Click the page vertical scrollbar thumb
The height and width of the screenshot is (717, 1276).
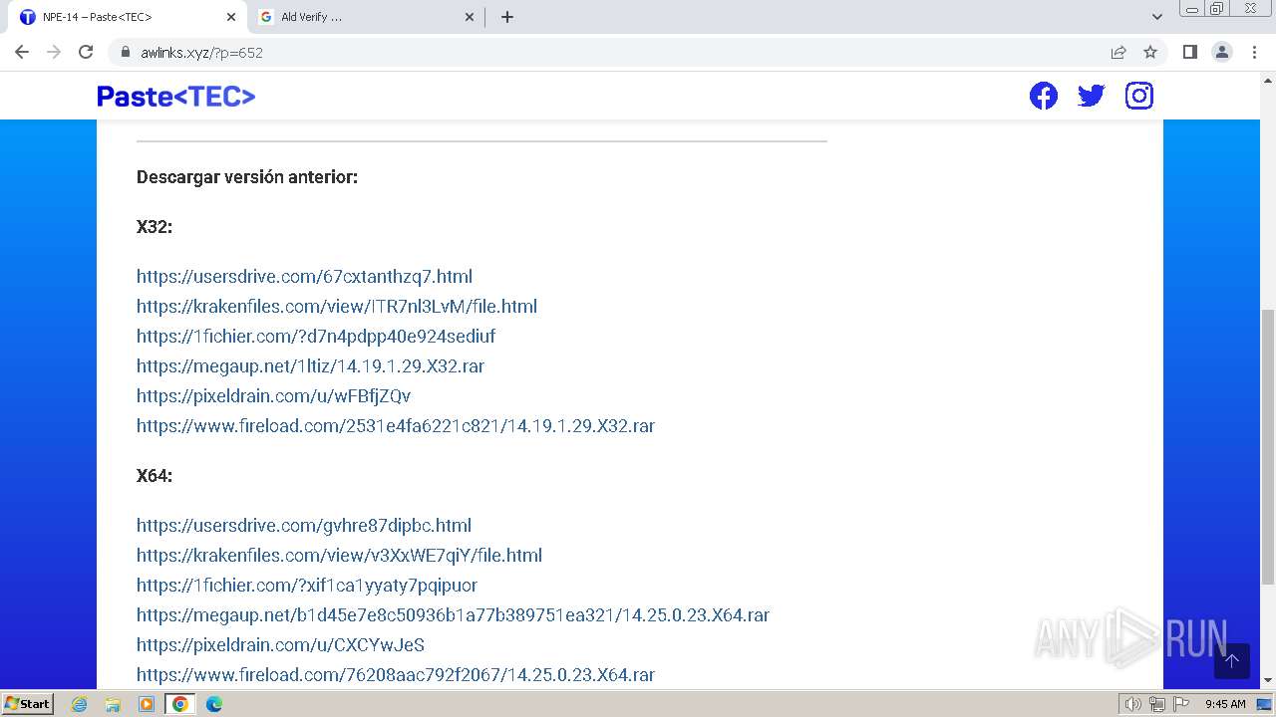1268,446
